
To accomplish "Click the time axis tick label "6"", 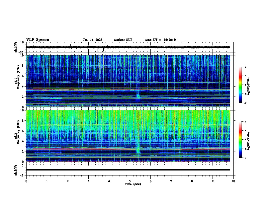I will [151, 181].
